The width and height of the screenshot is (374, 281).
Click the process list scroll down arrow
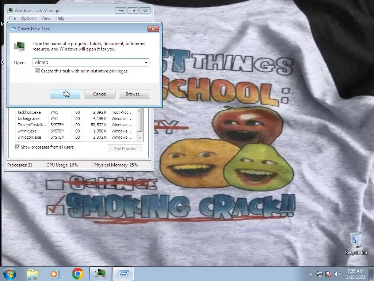(x=140, y=138)
